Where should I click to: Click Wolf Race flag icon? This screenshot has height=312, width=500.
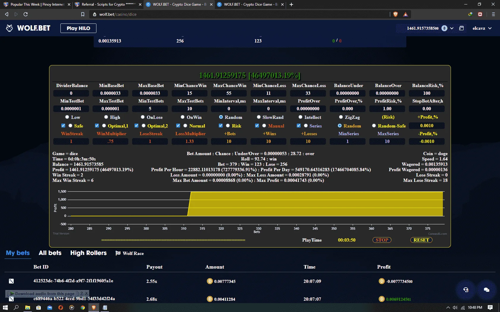[x=118, y=253]
